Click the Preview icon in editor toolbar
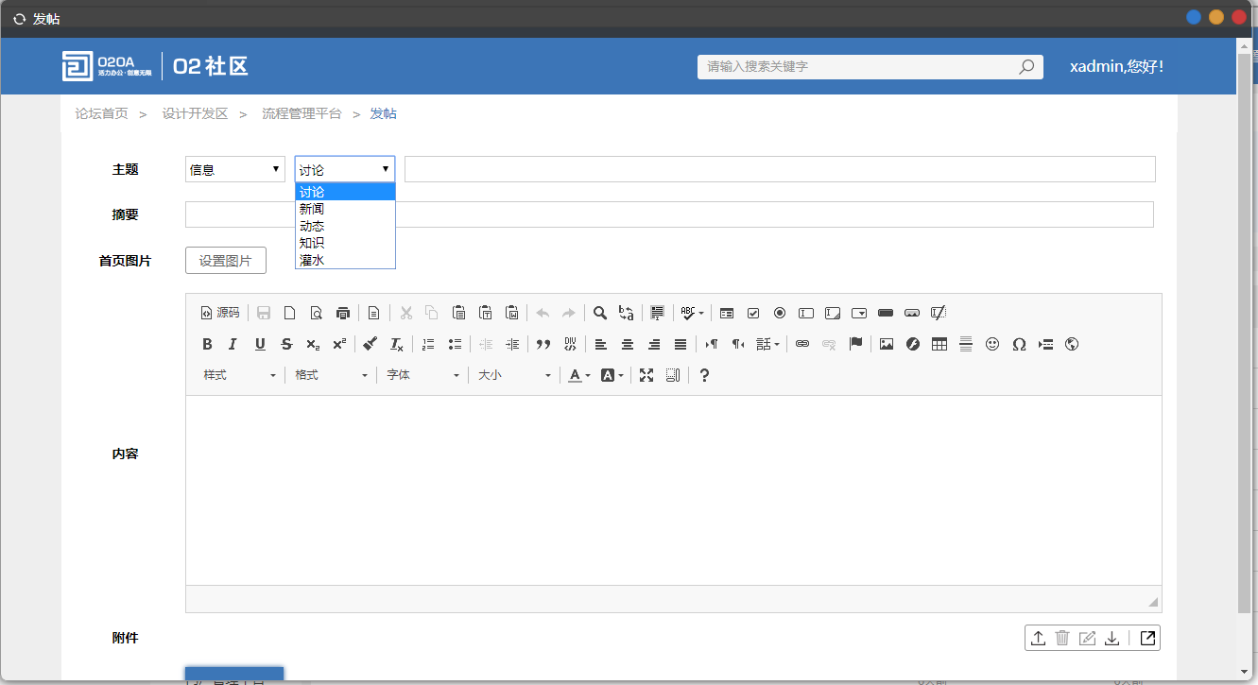The height and width of the screenshot is (685, 1258). [x=317, y=313]
